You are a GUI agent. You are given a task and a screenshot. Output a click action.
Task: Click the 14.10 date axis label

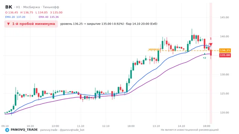pyautogui.click(x=181, y=126)
